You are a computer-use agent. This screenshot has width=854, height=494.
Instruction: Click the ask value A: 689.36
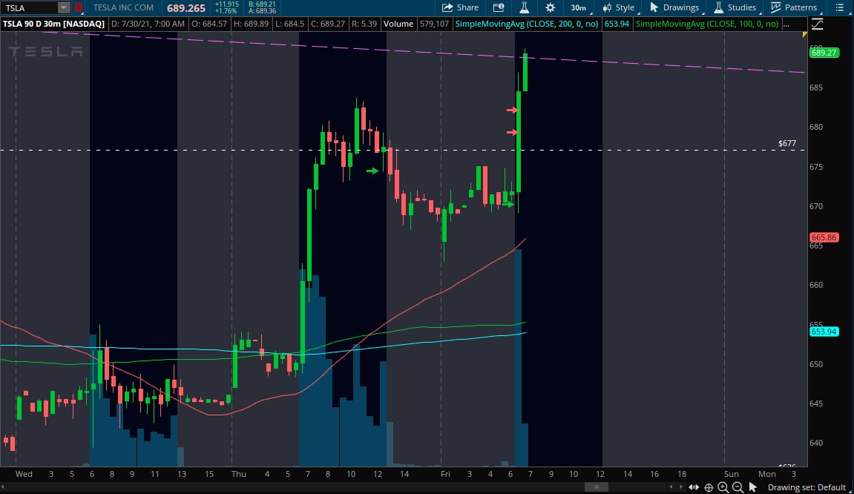click(x=262, y=11)
